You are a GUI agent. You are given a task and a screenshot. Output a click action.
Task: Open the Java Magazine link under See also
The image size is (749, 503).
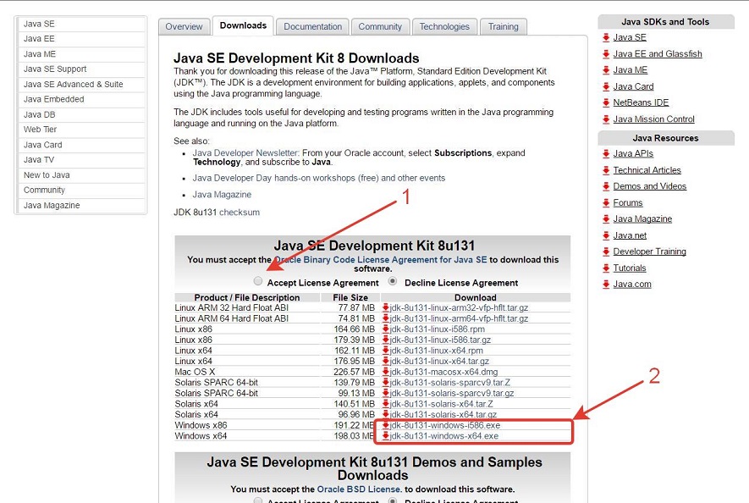[222, 195]
